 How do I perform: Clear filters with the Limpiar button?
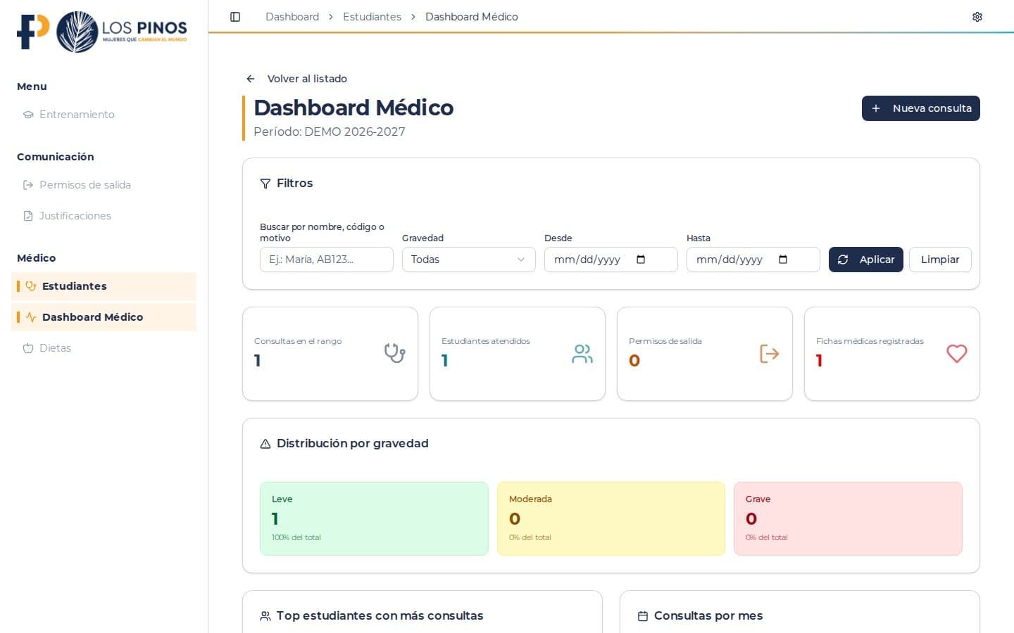[x=940, y=260]
